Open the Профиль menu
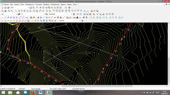The image size is (170, 95). tap(46, 4)
